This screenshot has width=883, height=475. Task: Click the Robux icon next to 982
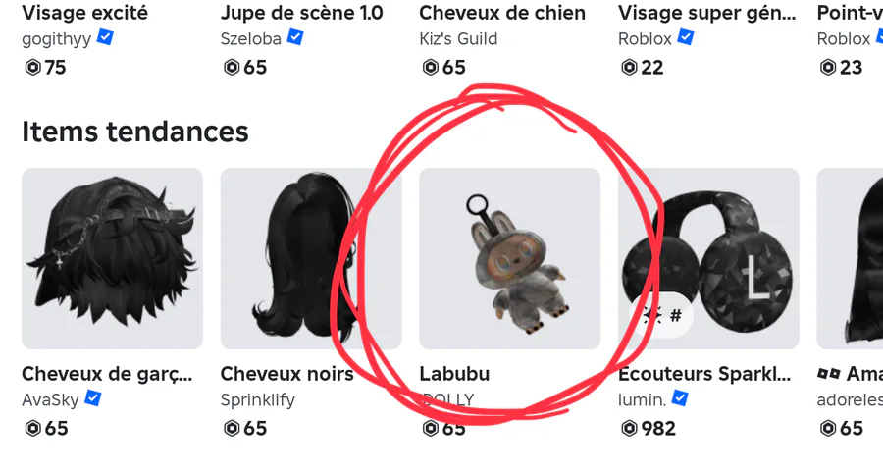point(629,429)
